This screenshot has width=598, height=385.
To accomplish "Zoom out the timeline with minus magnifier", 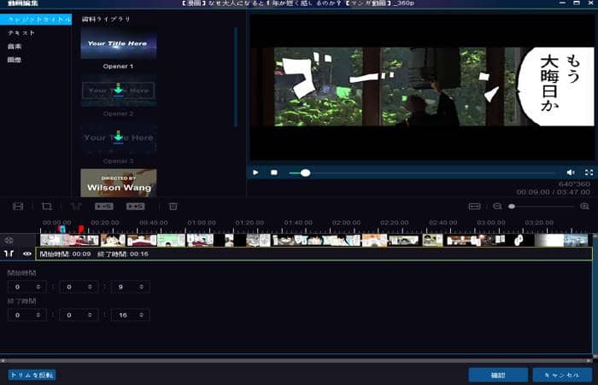I will pos(497,207).
